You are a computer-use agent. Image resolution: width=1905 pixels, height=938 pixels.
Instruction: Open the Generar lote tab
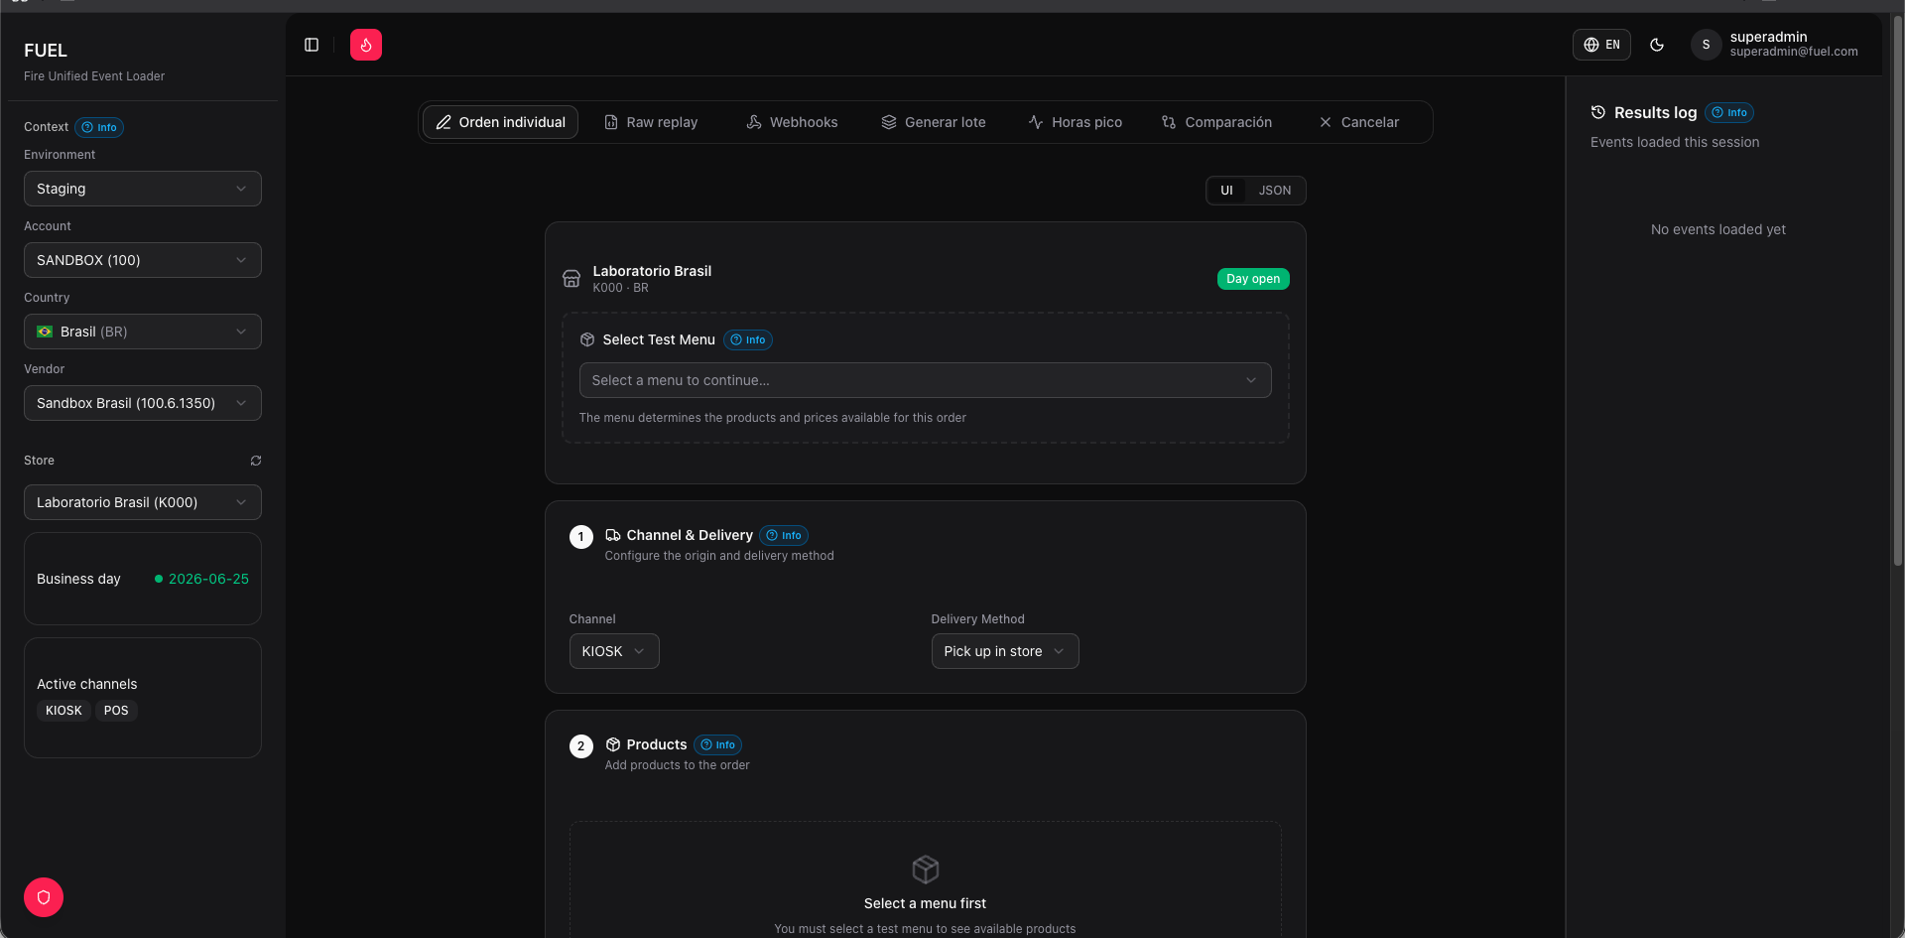click(934, 122)
